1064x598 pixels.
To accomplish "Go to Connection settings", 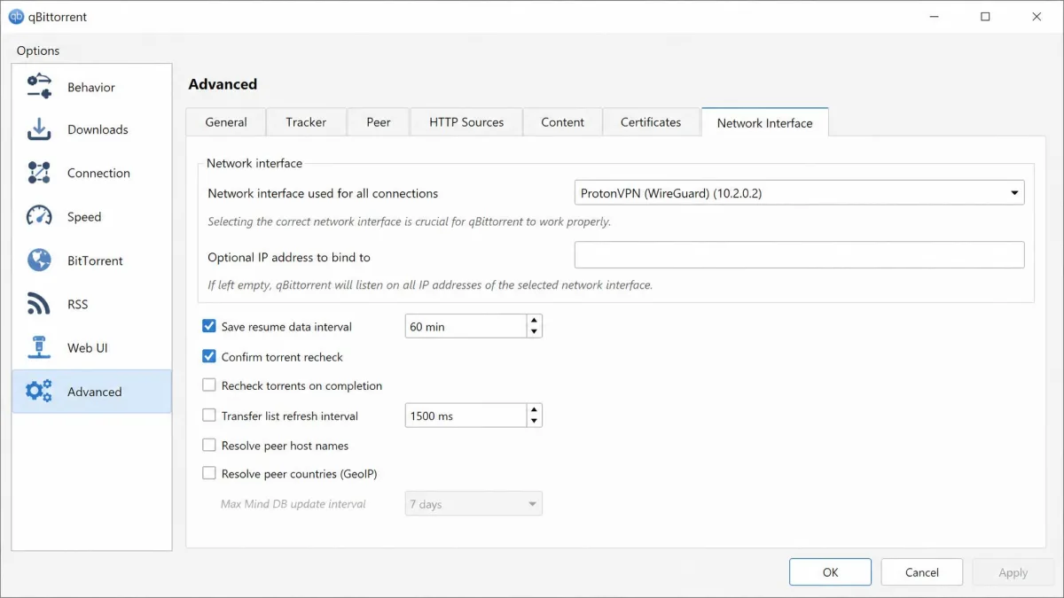I will [92, 174].
